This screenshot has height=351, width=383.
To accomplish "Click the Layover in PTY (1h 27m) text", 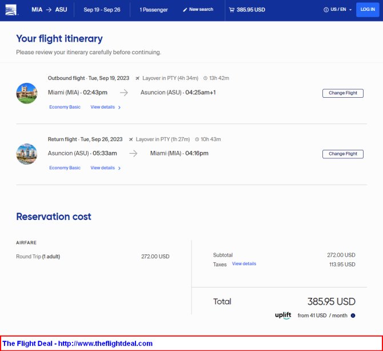I will [163, 139].
